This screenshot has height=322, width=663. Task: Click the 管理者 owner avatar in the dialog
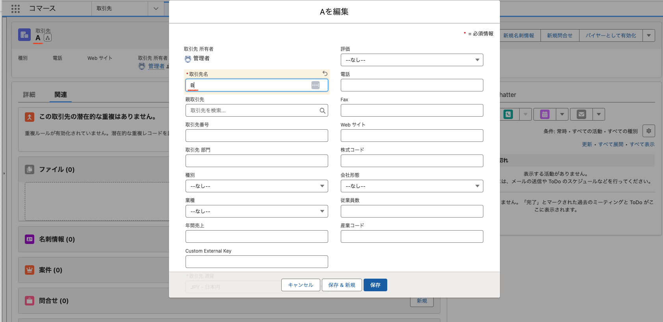tap(188, 59)
